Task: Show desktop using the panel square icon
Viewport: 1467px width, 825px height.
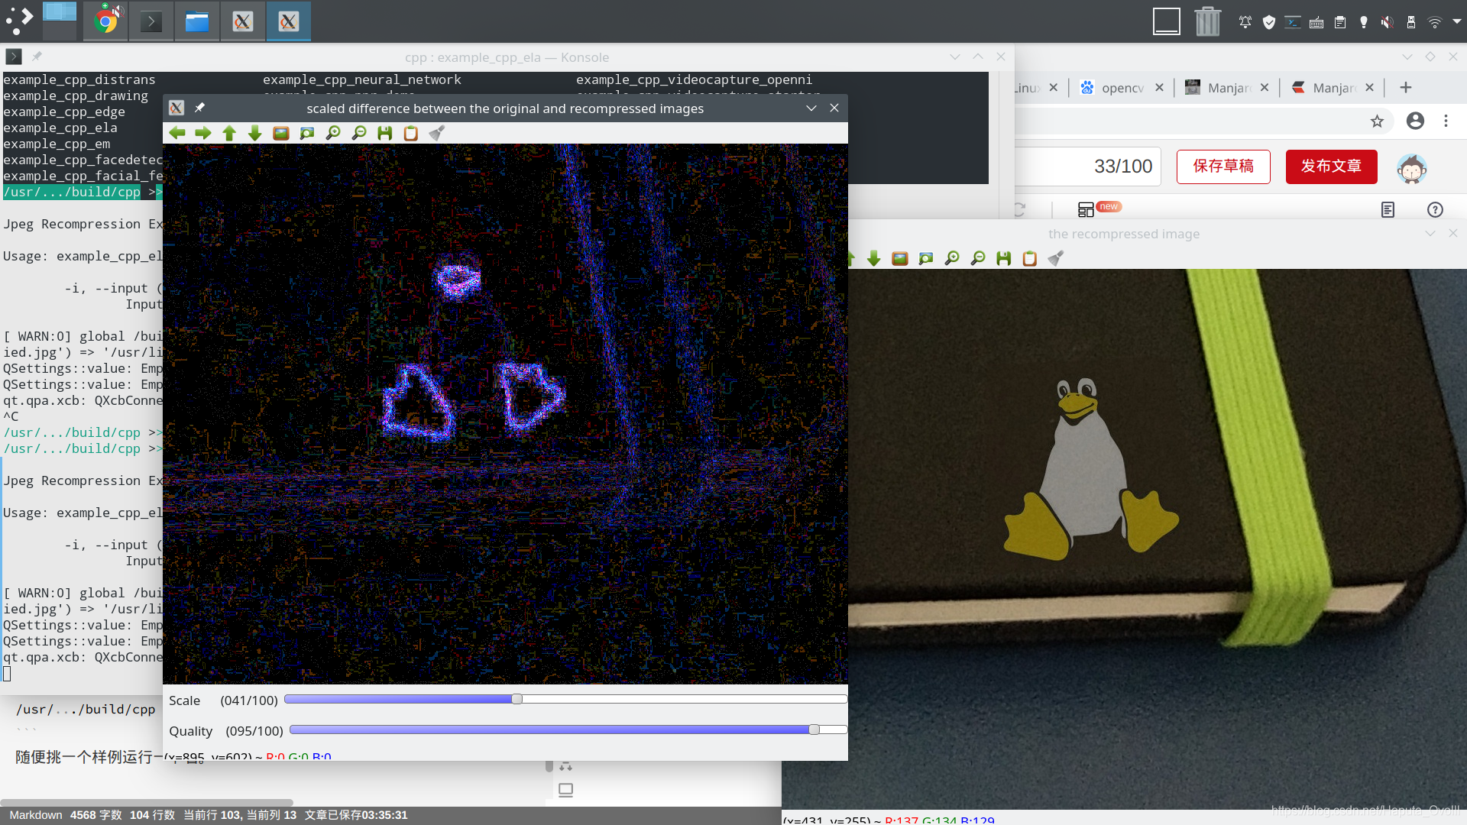Action: pyautogui.click(x=1167, y=21)
